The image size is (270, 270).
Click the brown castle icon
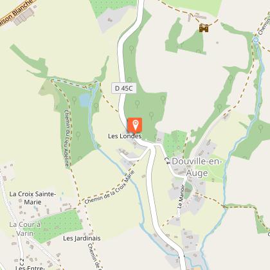[x=204, y=28]
